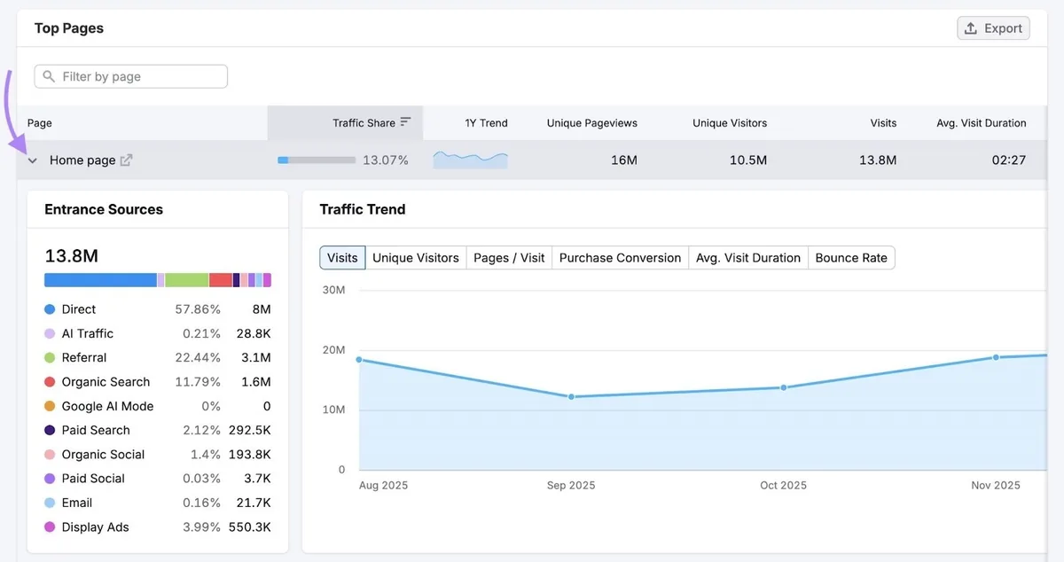The image size is (1064, 562).
Task: Click the Home page row label
Action: [82, 160]
